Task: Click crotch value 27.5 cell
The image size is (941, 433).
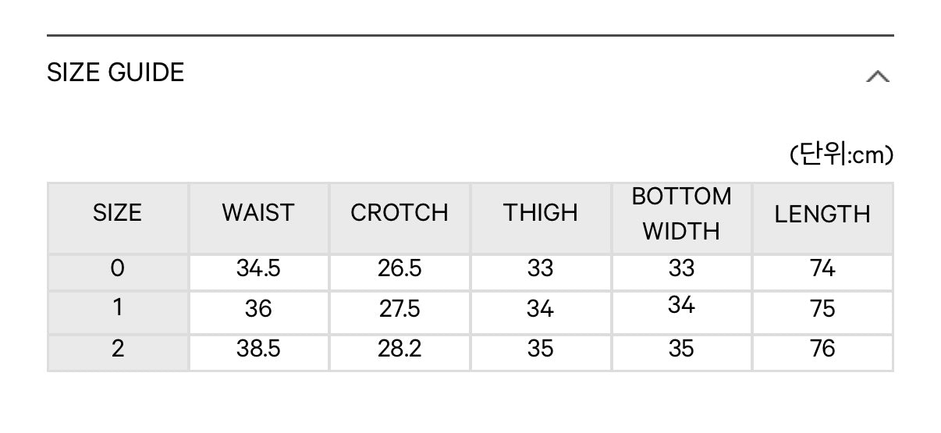Action: (399, 309)
